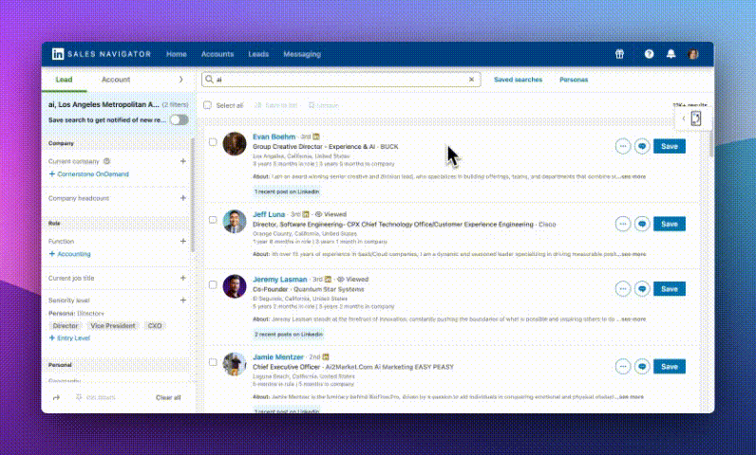Expand the Current job title filter

click(182, 278)
